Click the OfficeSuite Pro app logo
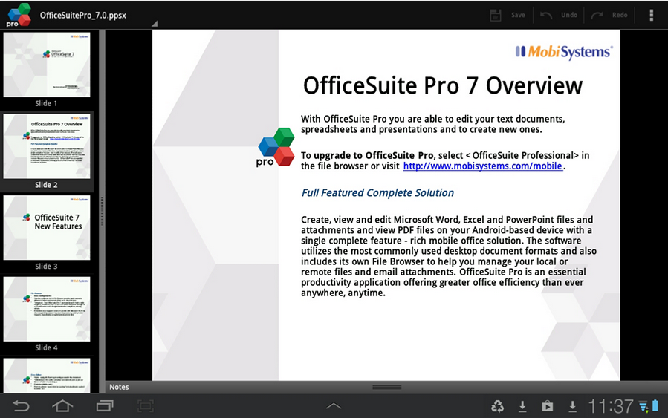668x418 pixels. [19, 15]
